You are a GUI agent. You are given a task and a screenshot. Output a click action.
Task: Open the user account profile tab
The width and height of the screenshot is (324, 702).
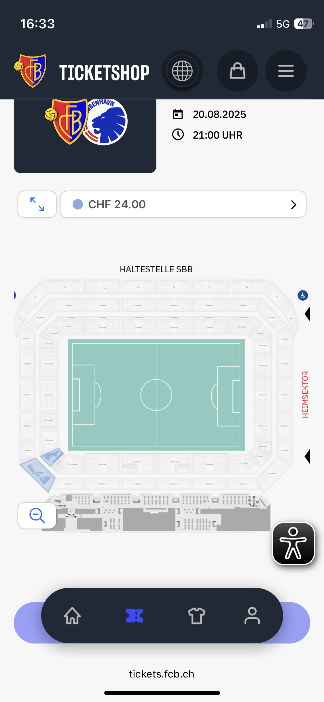252,616
